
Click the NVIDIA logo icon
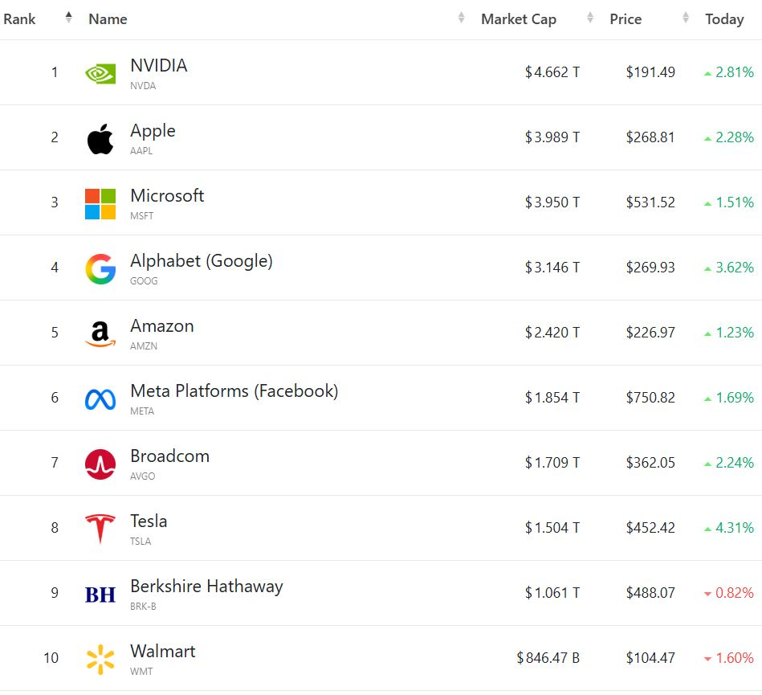100,74
